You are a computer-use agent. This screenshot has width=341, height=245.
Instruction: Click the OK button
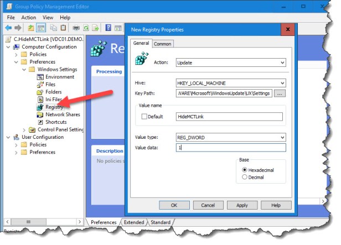point(174,205)
